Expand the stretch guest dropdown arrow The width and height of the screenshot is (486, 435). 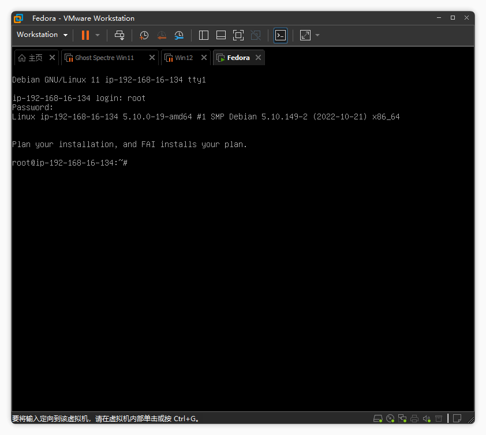coord(317,35)
